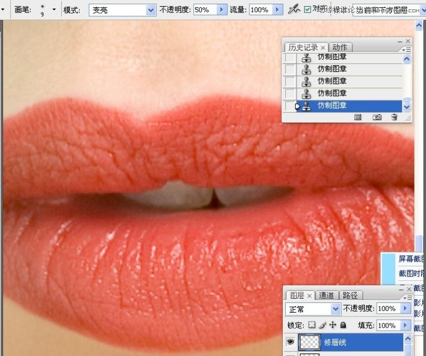
Task: Open the 正常 blend mode dropdown
Action: tap(335, 309)
